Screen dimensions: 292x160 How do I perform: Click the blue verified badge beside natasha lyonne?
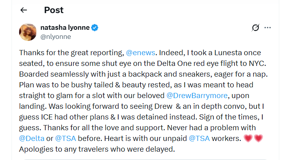click(x=95, y=27)
